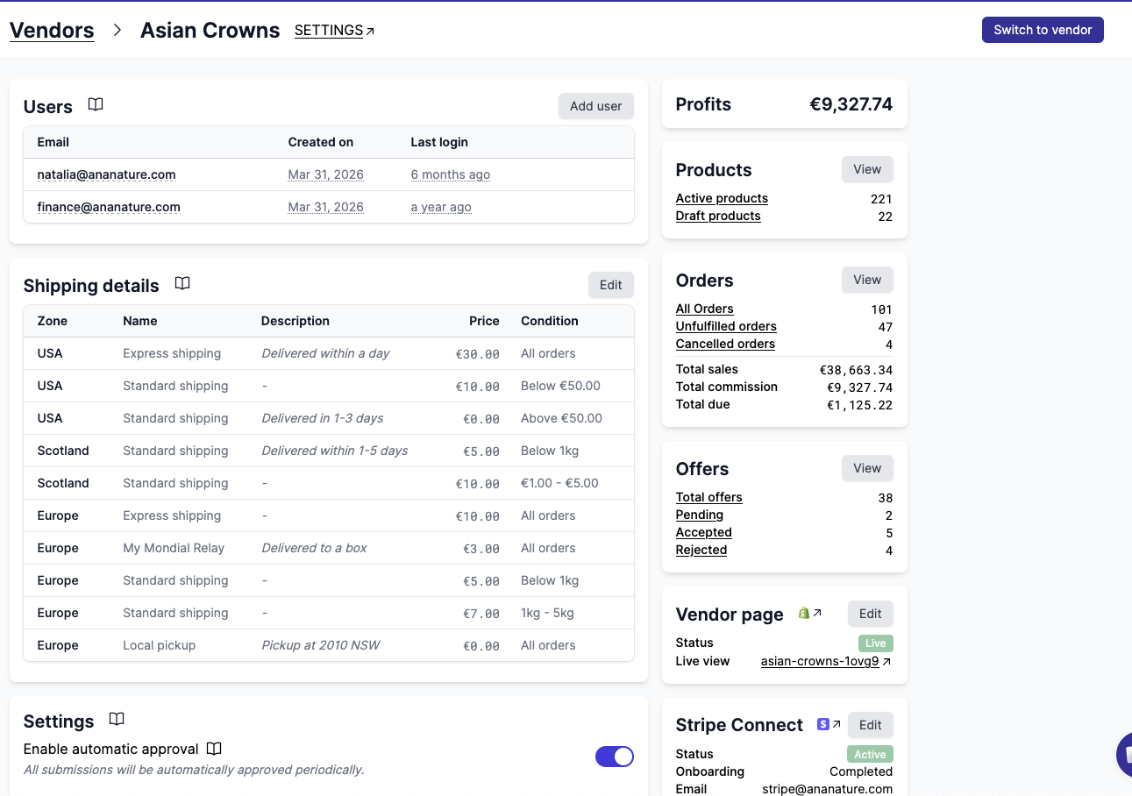This screenshot has width=1132, height=796.
Task: Open the Settings section documentation book icon
Action: 117,719
